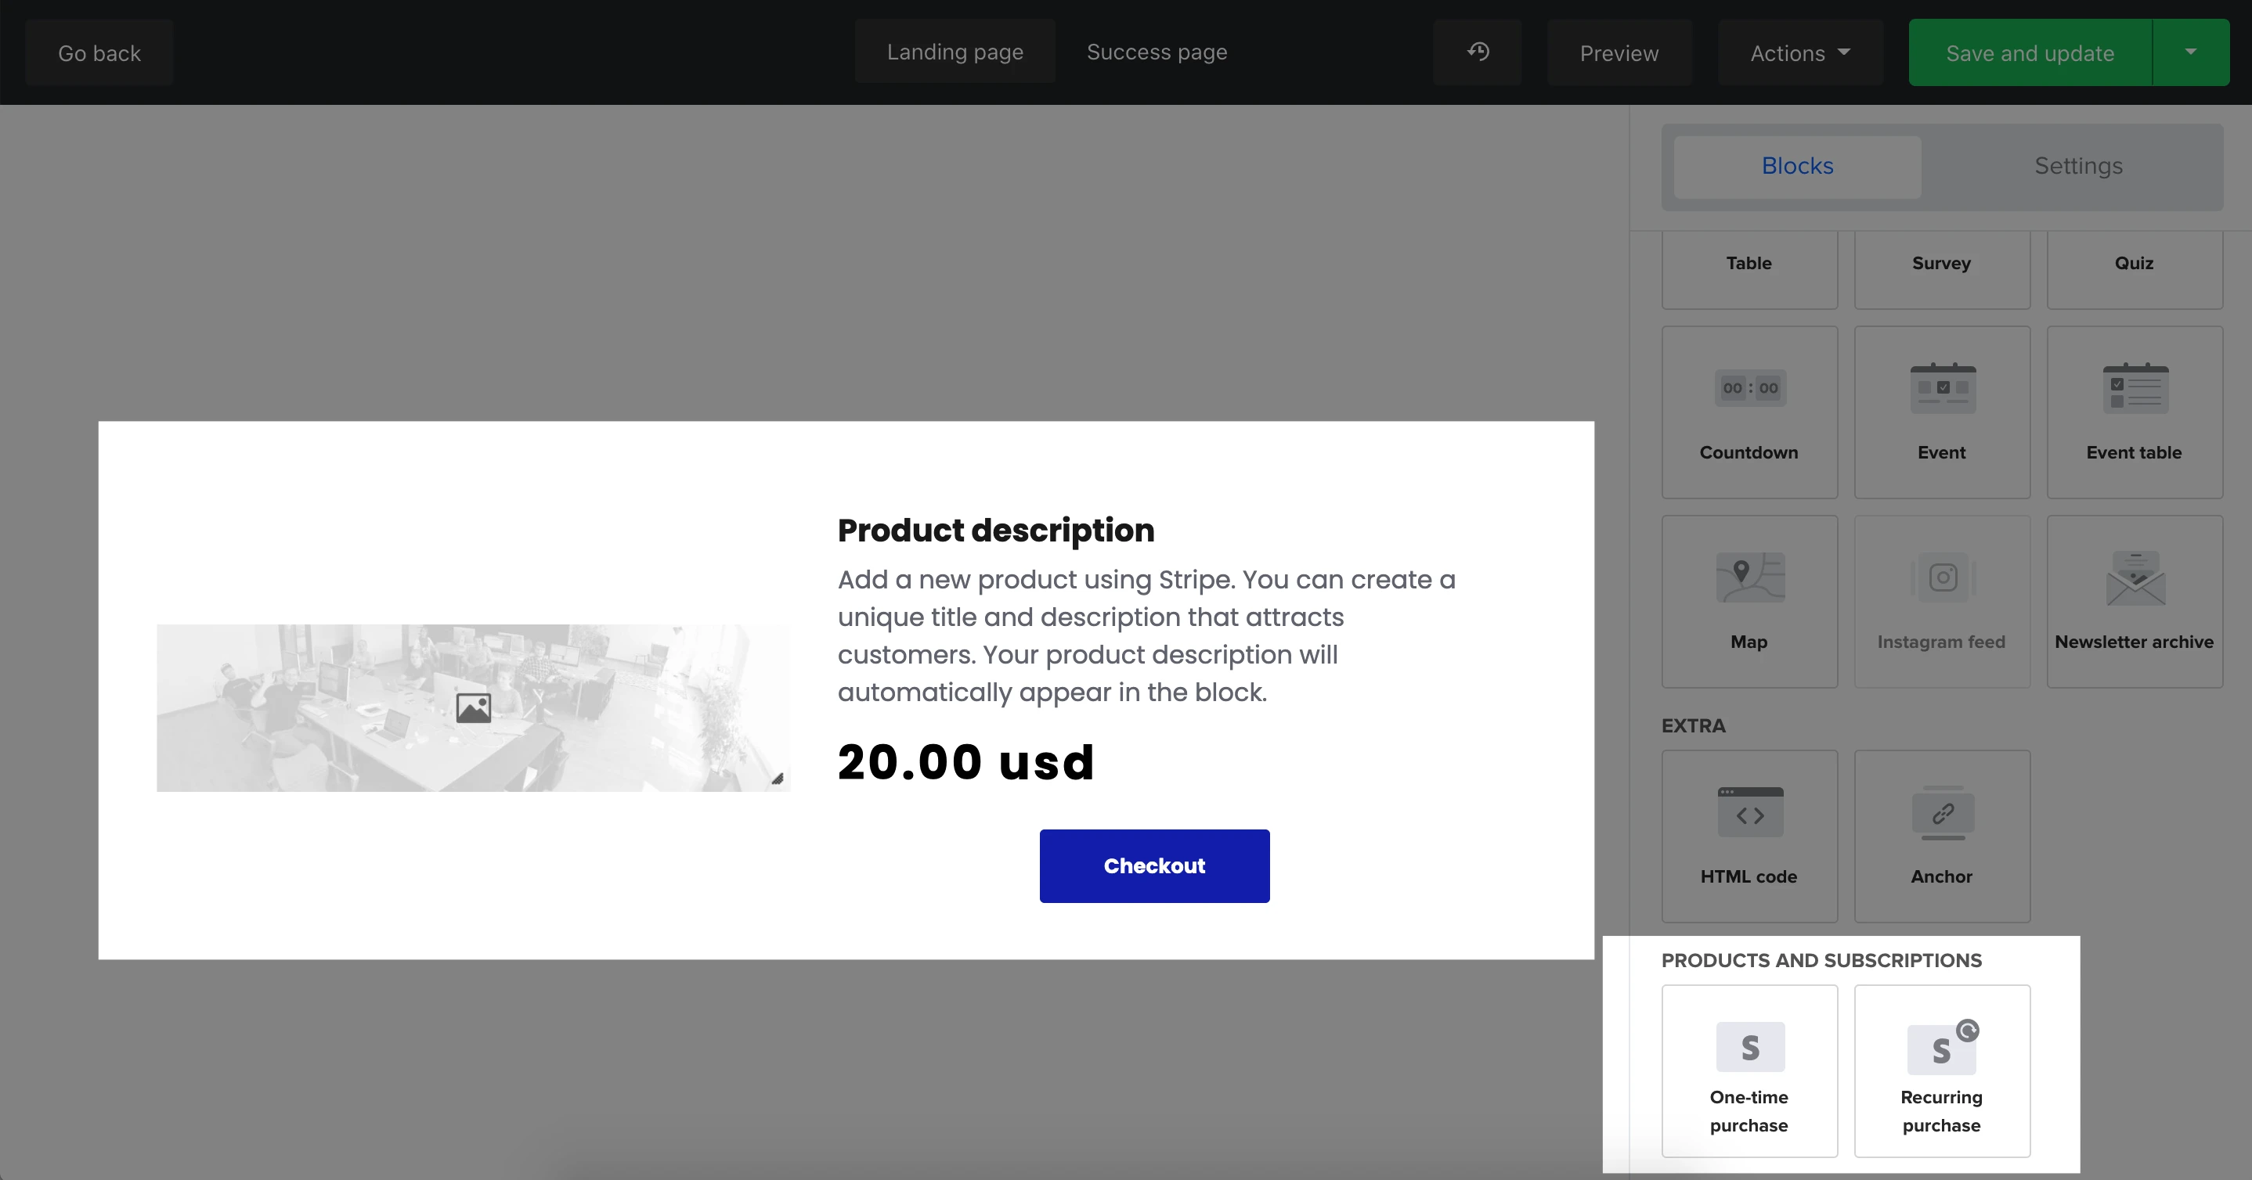Viewport: 2252px width, 1180px height.
Task: Click the version history icon
Action: (x=1479, y=52)
